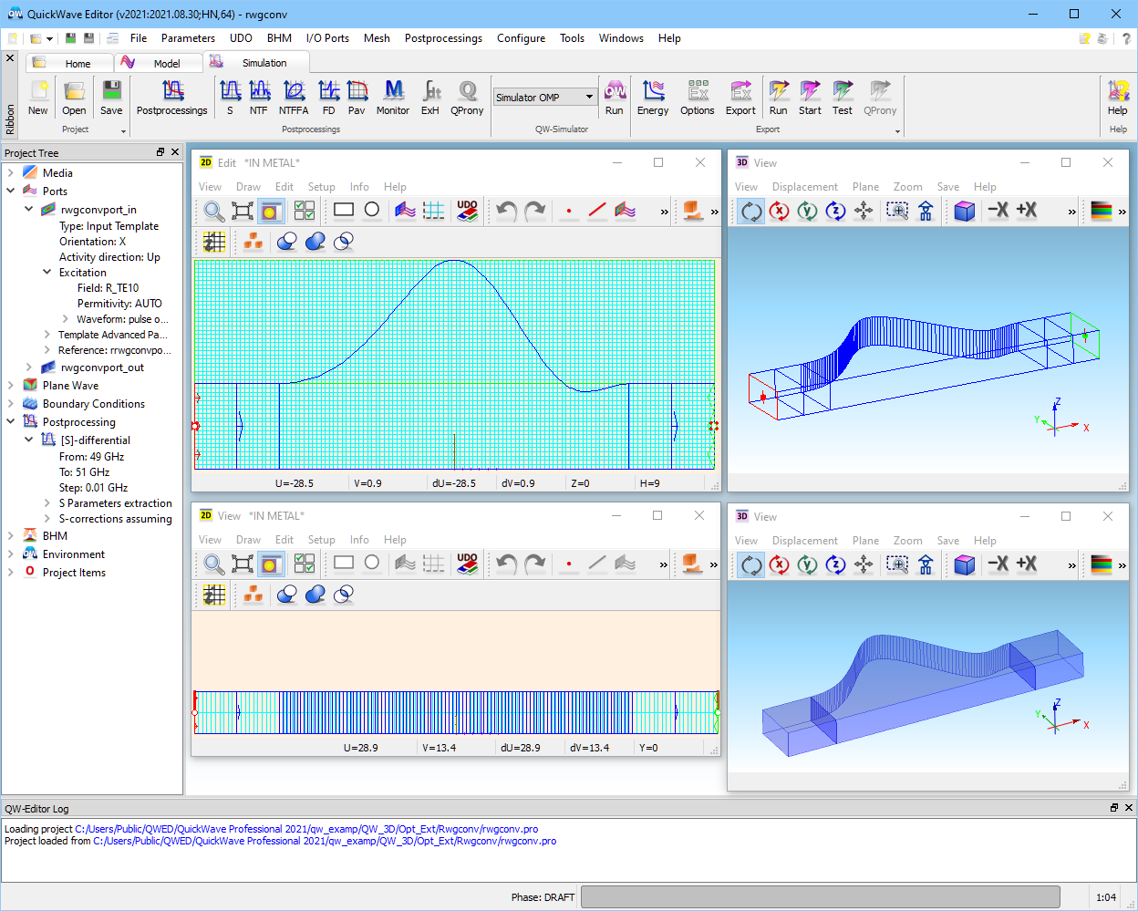Open the color scale in lower 3D View
Image resolution: width=1138 pixels, height=911 pixels.
1102,564
